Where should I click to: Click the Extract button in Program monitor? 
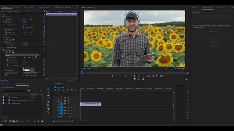tap(153, 76)
